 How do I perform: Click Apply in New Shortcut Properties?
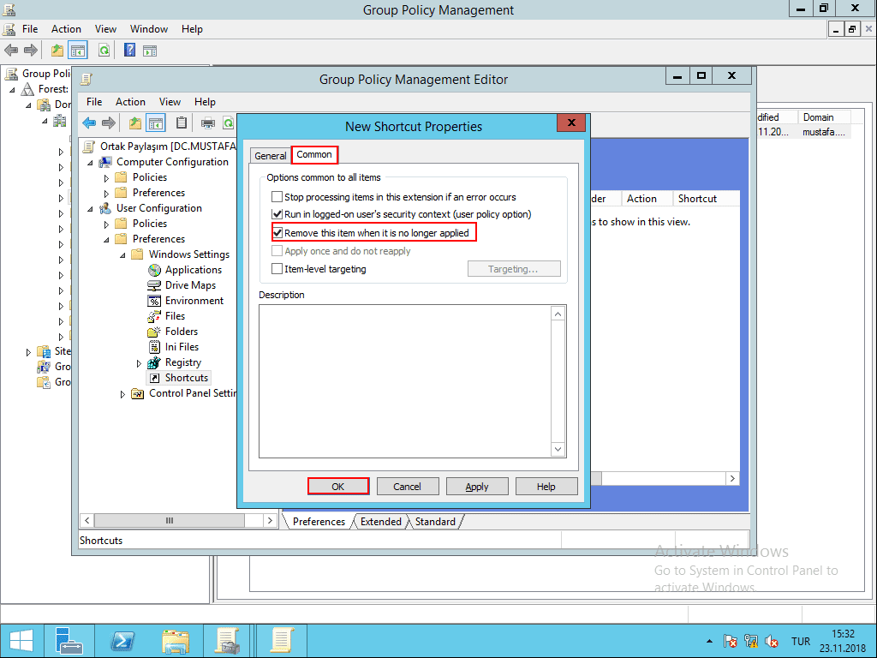pos(477,487)
